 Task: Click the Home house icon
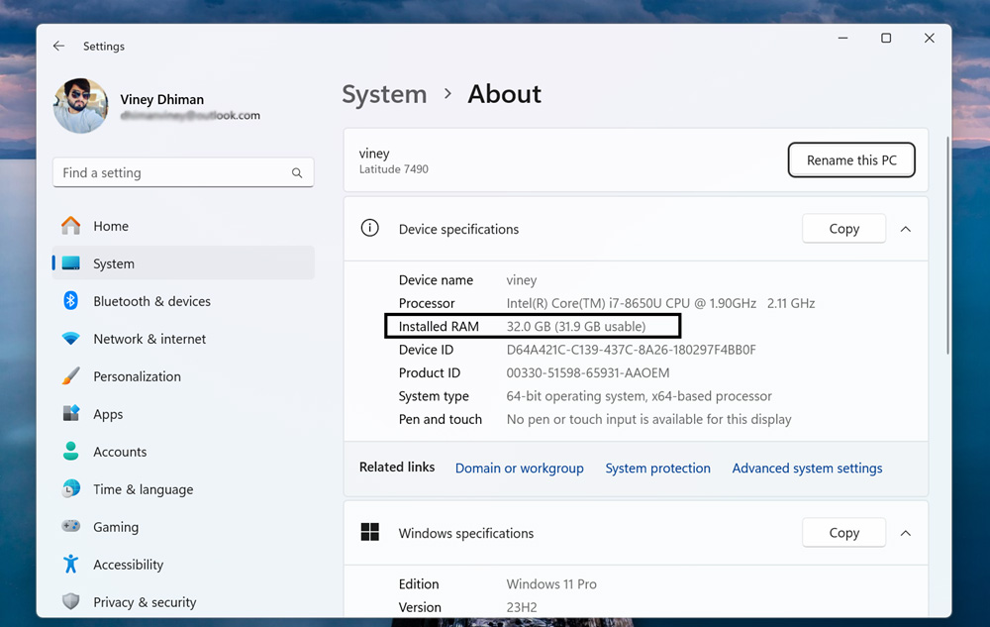(x=70, y=226)
